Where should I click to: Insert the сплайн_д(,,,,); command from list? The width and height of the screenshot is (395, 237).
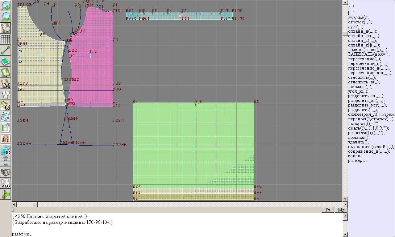(x=362, y=31)
